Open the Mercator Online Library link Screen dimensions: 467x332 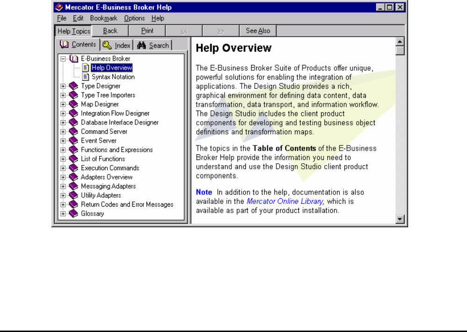click(x=285, y=202)
